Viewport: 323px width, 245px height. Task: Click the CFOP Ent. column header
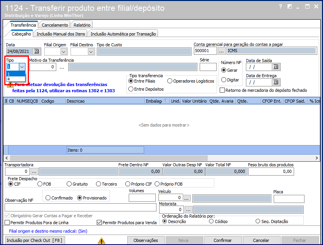click(272, 101)
